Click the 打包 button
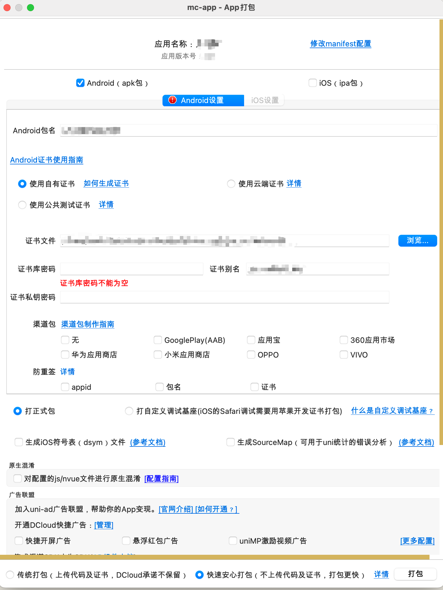Viewport: 443px width, 590px height. pyautogui.click(x=415, y=574)
